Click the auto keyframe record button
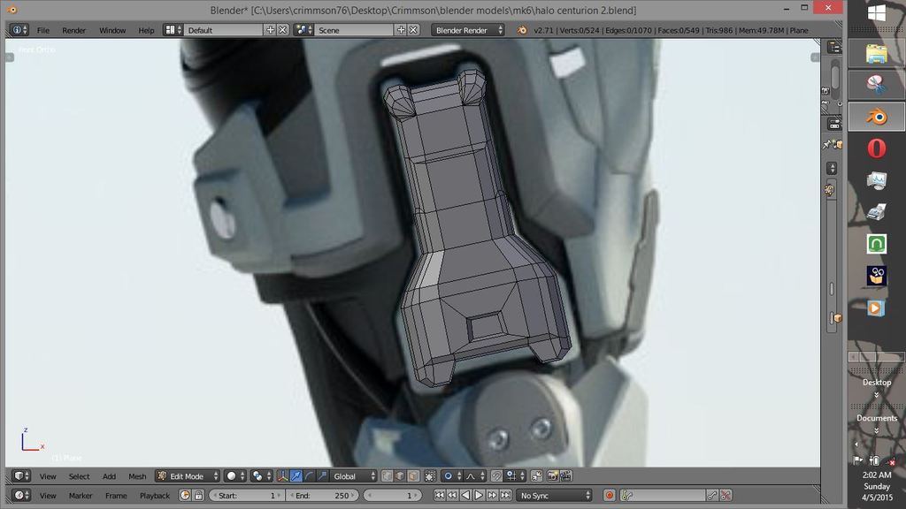The height and width of the screenshot is (509, 906). pos(609,496)
